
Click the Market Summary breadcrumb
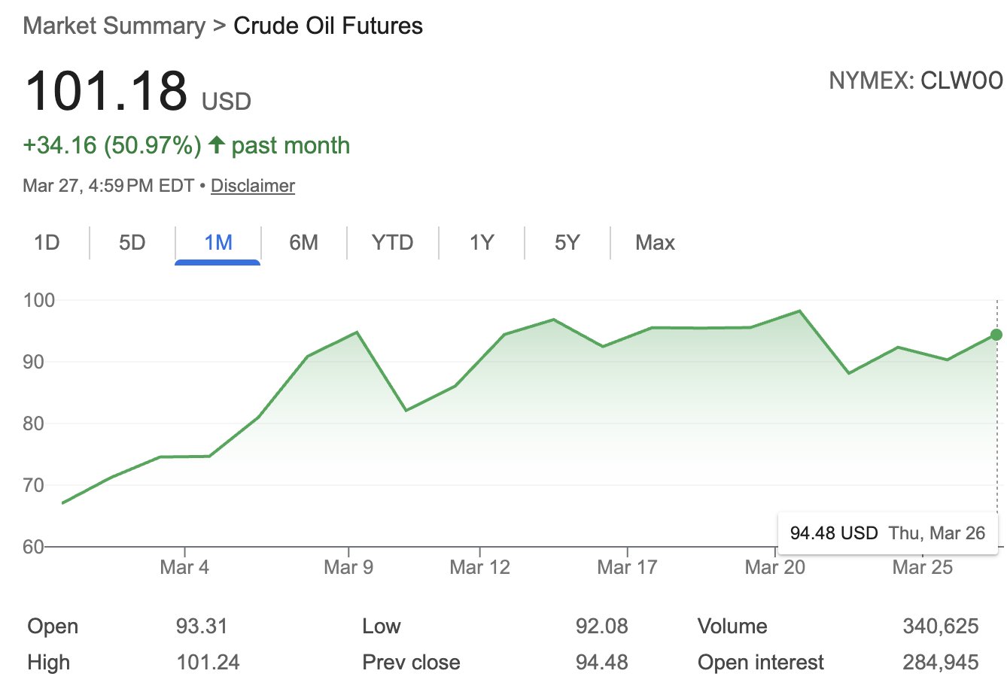pyautogui.click(x=114, y=26)
